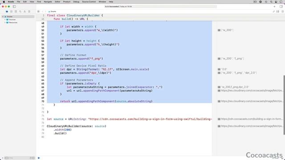Click the playground file in jump bar
The width and height of the screenshot is (285, 160).
point(52,12)
